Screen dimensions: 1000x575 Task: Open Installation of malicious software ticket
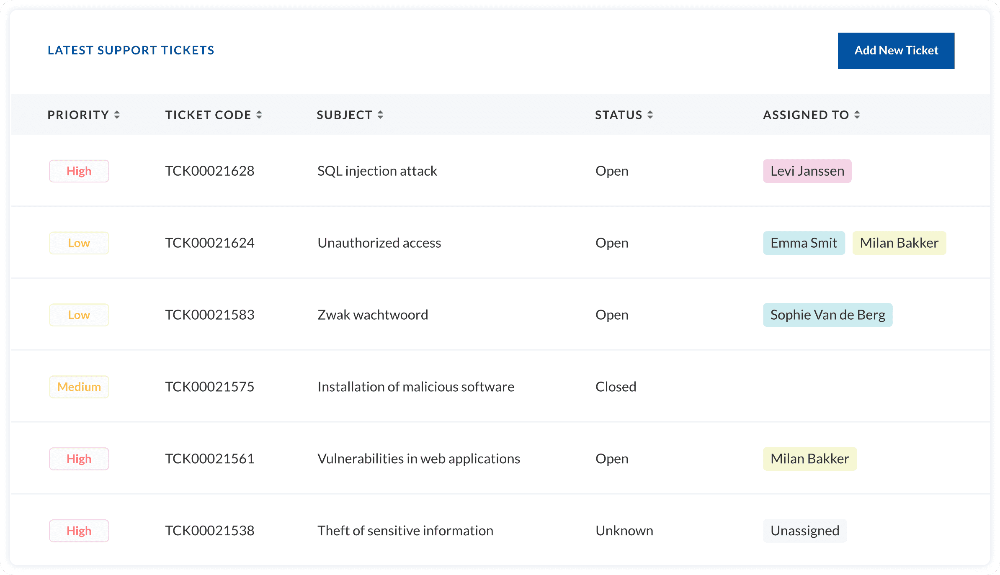click(x=415, y=387)
